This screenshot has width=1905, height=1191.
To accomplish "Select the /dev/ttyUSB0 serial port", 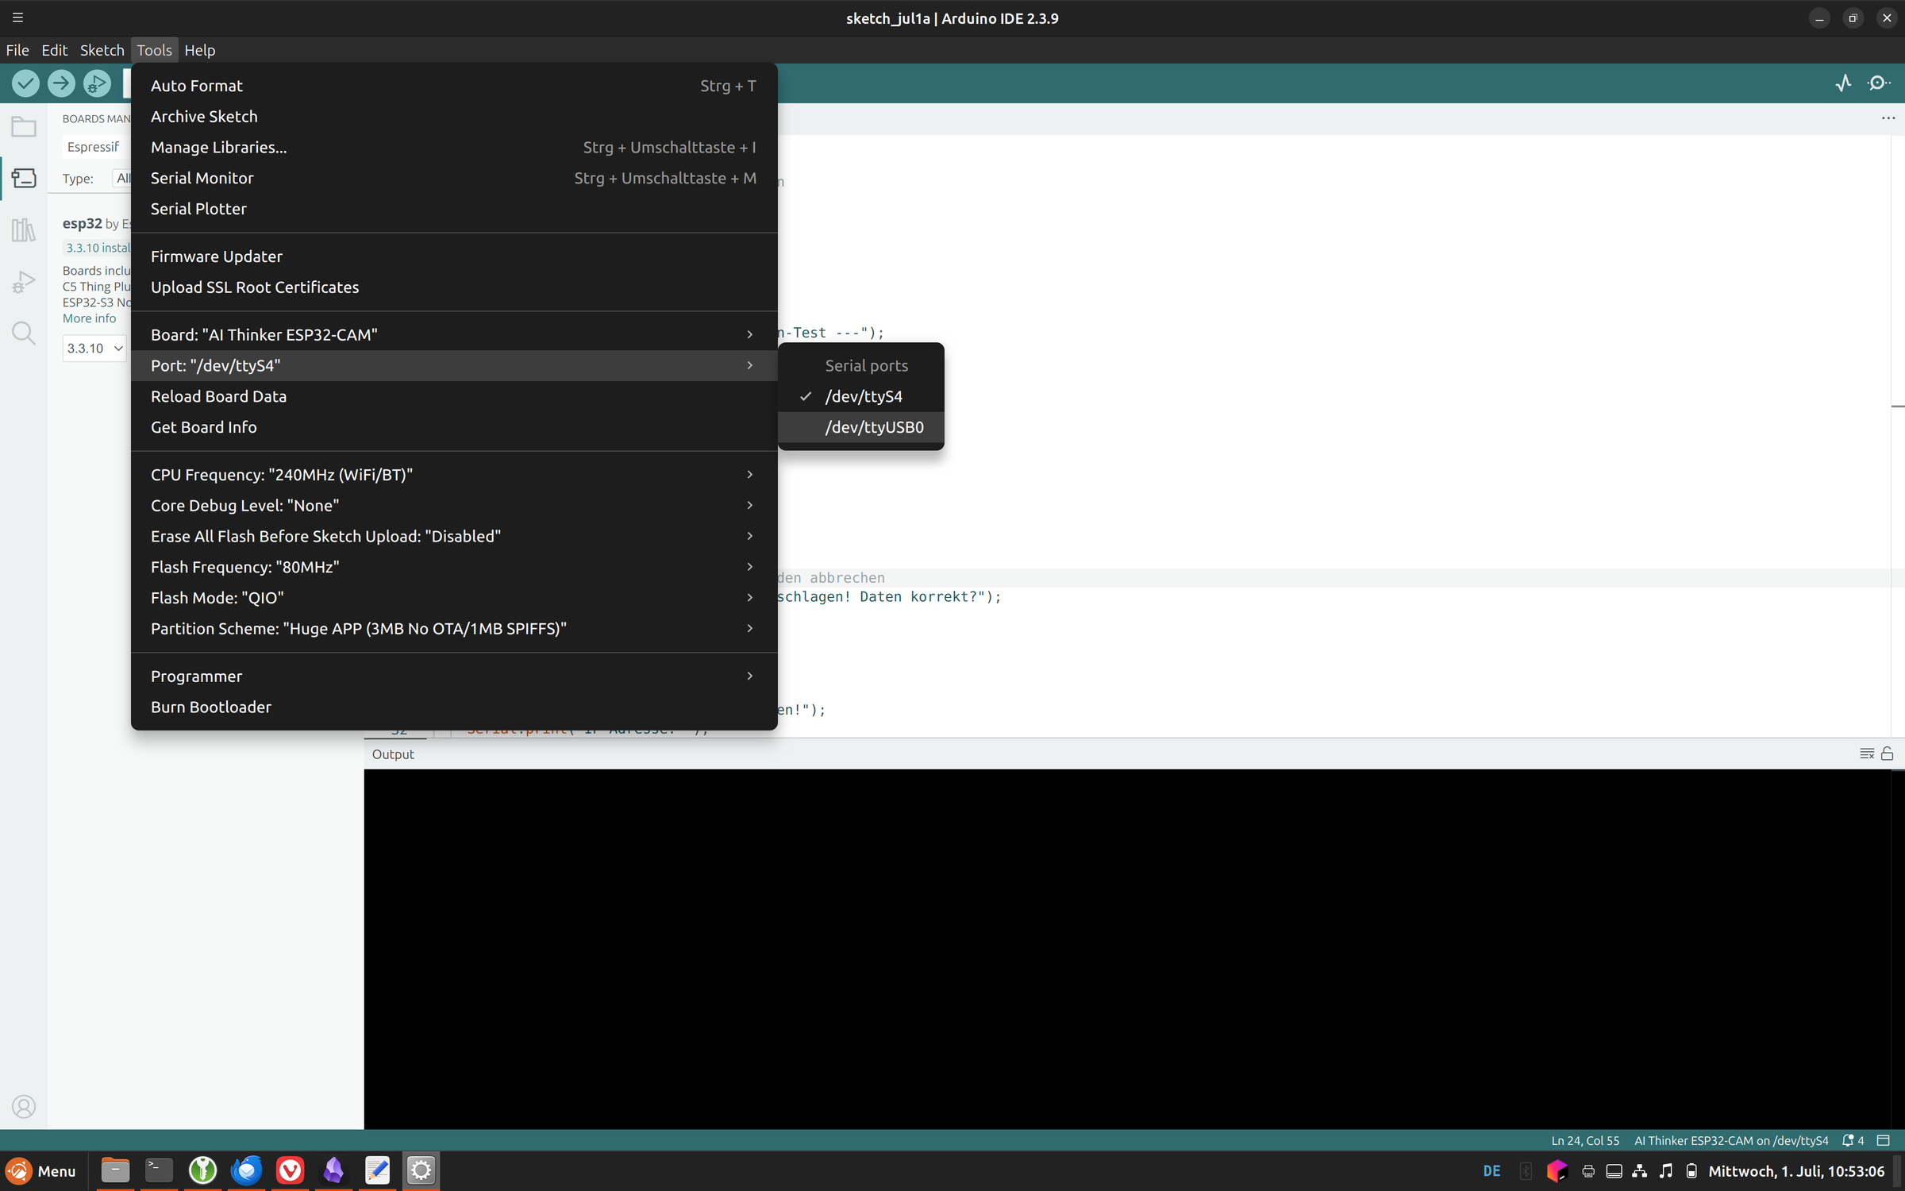I will pos(861,427).
